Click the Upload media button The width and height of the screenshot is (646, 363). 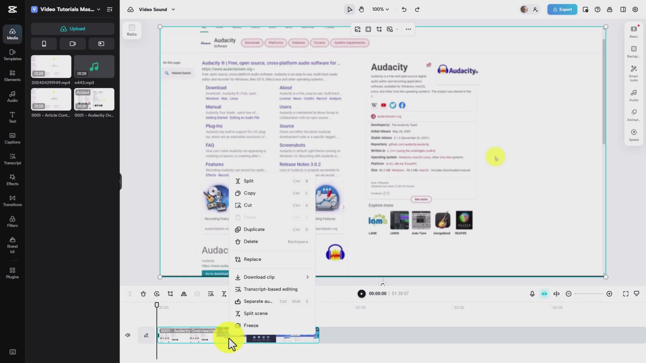click(73, 29)
